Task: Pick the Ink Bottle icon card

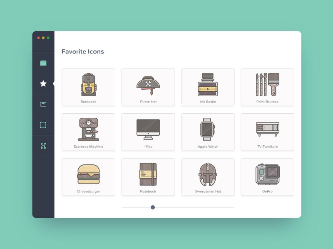Action: tap(208, 87)
